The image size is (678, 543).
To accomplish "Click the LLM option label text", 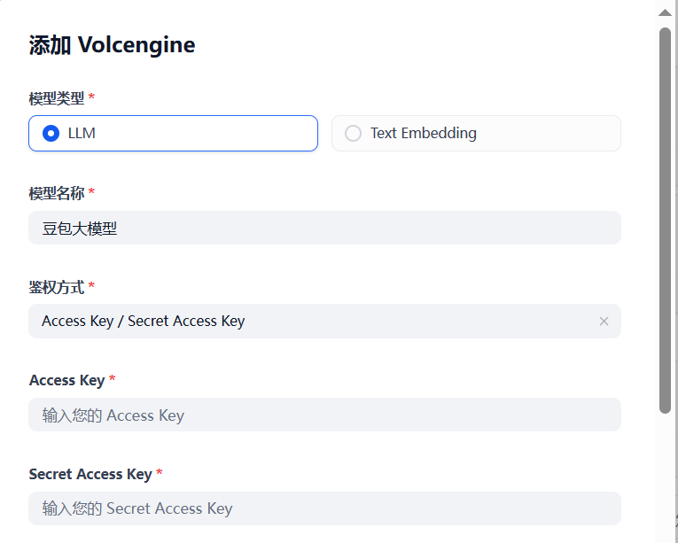I will [82, 134].
